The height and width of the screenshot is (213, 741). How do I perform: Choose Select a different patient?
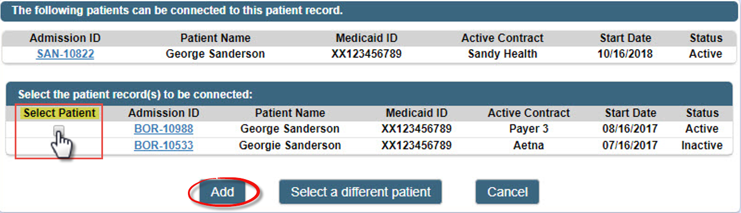coord(361,192)
